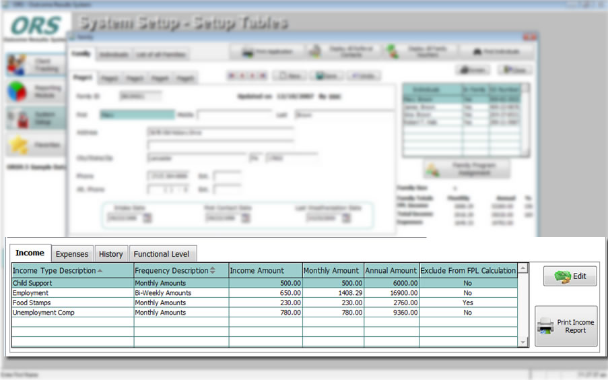608x380 pixels.
Task: Switch to the Functional Level tab
Action: click(x=162, y=254)
